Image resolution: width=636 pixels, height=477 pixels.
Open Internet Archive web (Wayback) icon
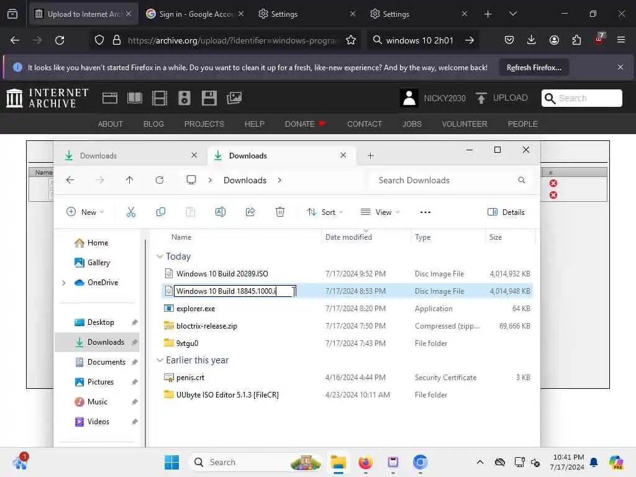(109, 98)
